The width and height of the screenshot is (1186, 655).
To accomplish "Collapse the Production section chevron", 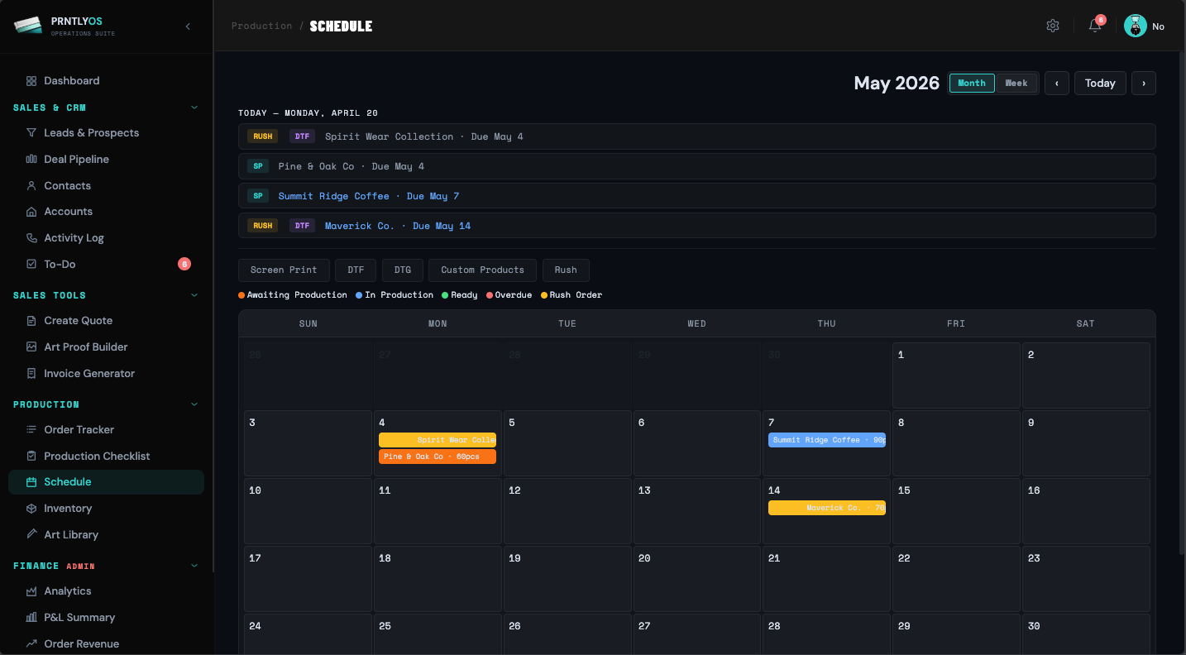I will click(x=194, y=404).
